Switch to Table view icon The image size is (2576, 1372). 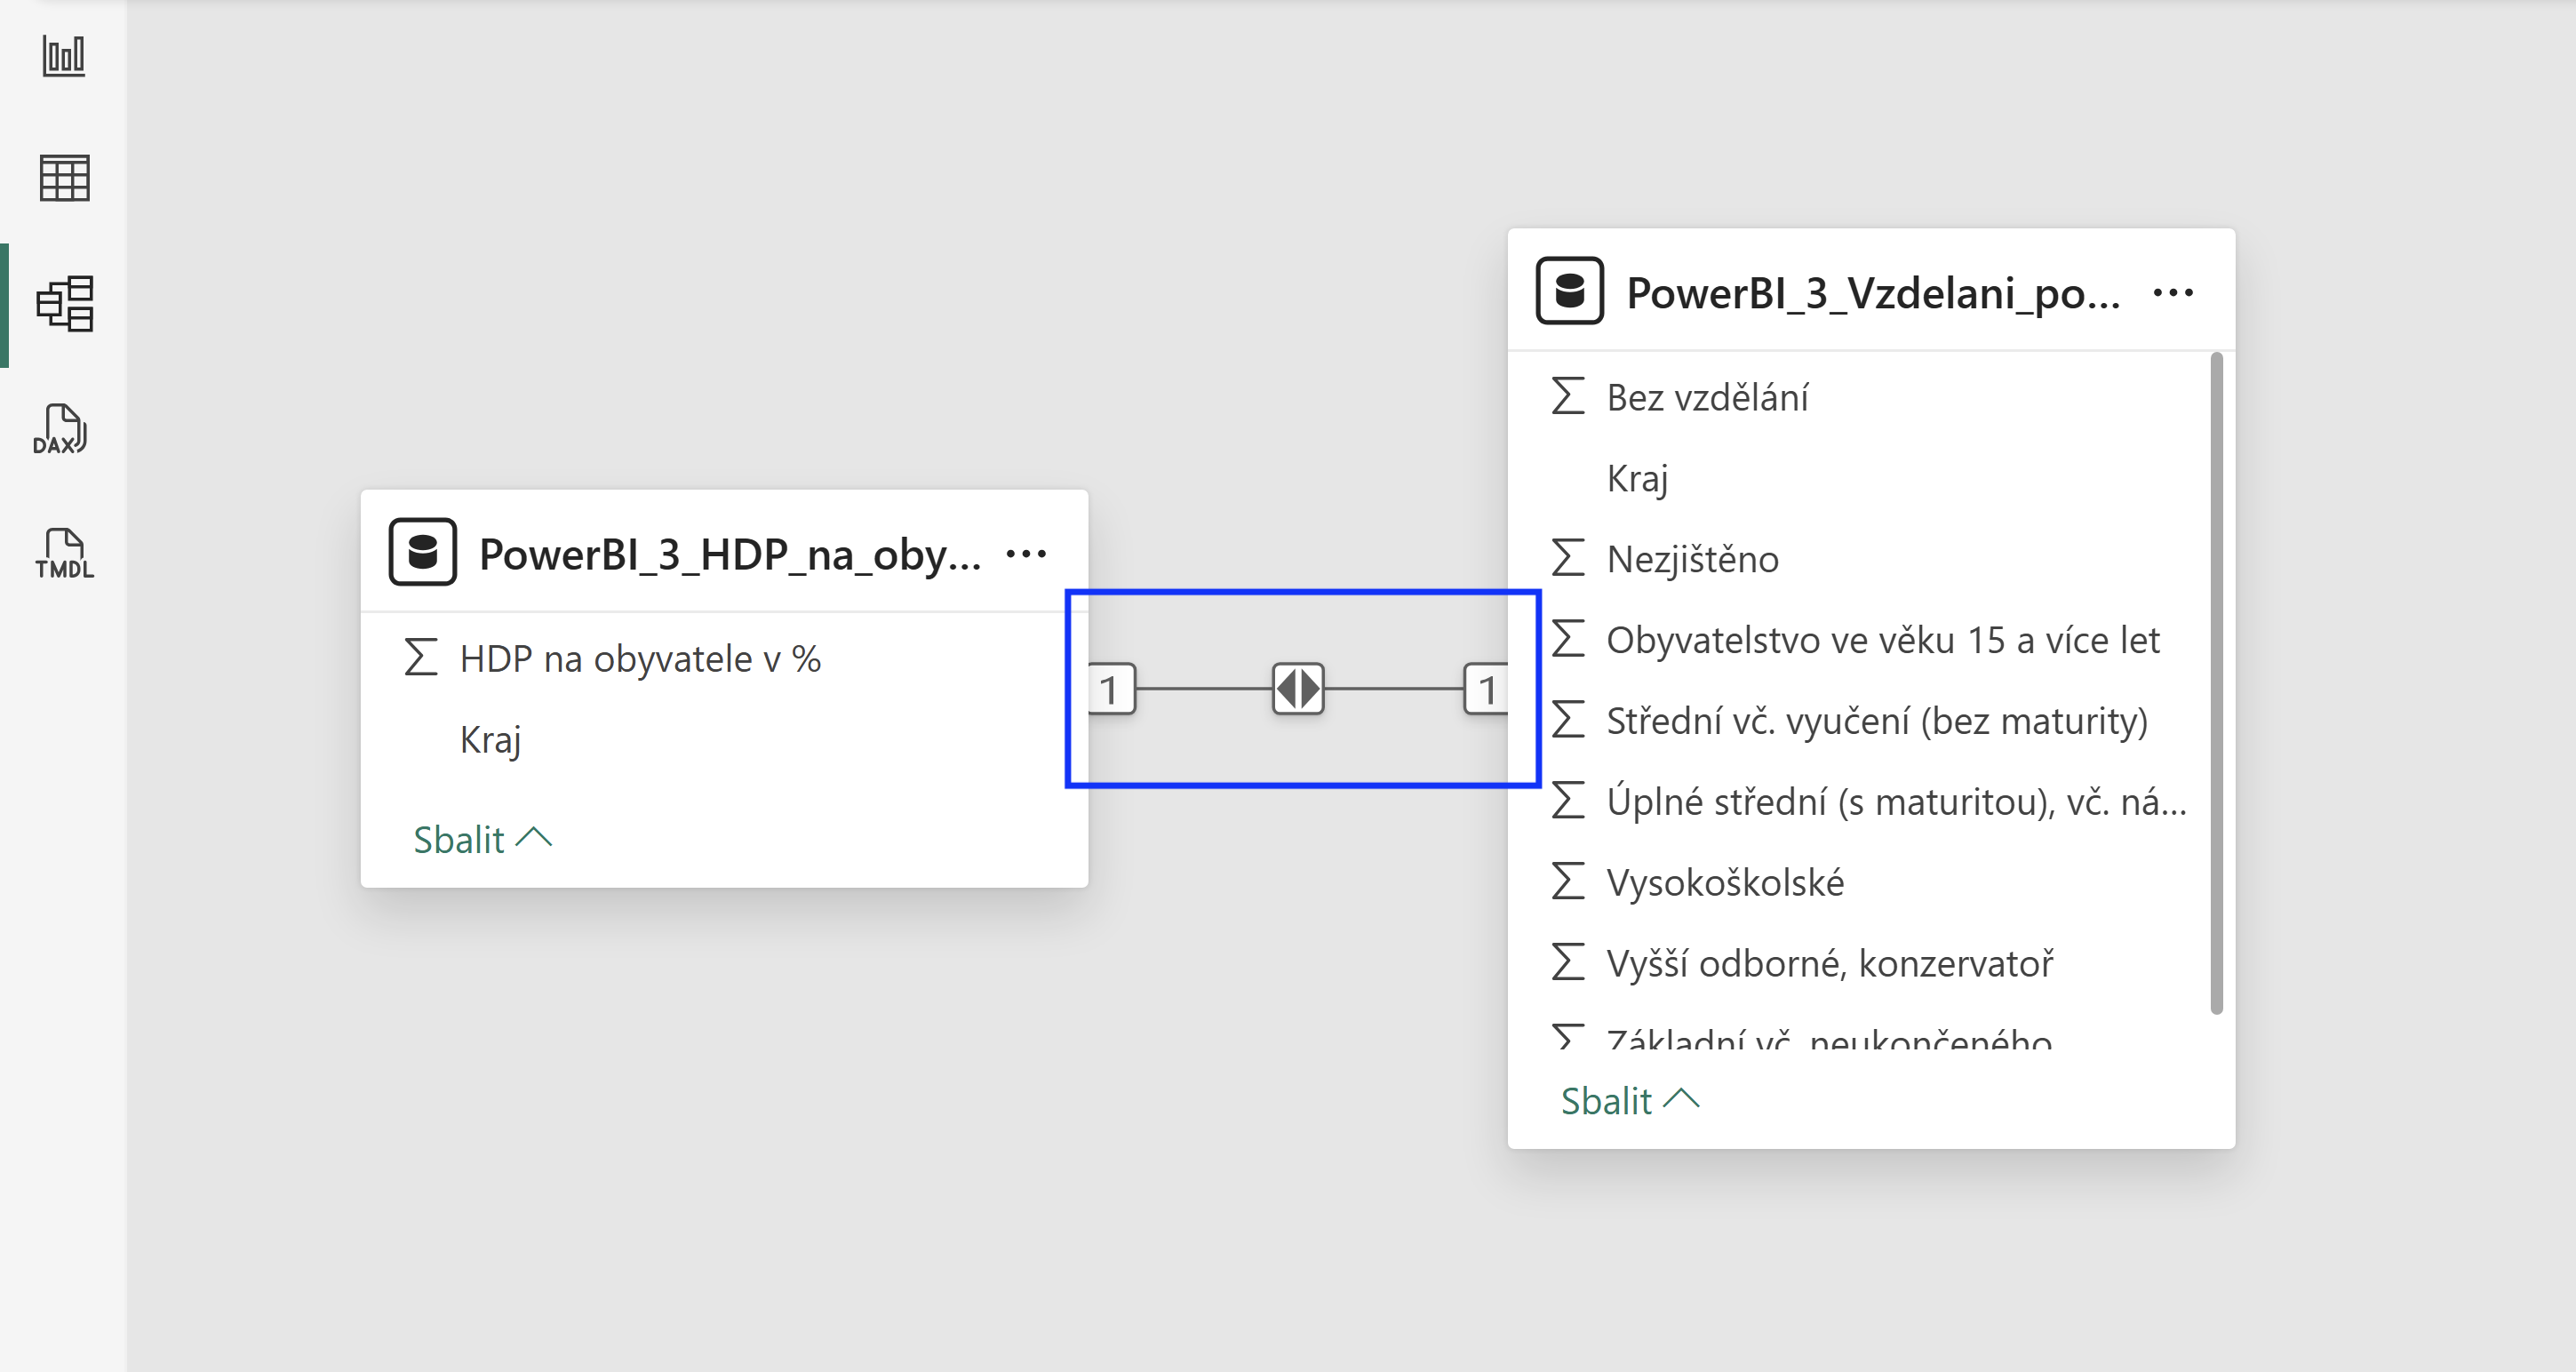(x=64, y=178)
